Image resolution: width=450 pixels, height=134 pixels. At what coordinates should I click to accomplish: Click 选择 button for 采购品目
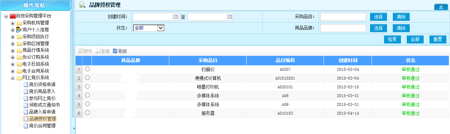click(x=379, y=17)
